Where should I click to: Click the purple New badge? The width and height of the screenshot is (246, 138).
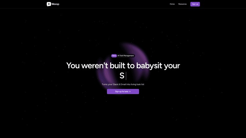point(114,56)
